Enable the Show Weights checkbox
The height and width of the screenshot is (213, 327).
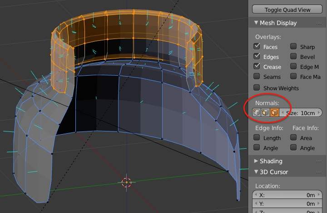tap(257, 87)
